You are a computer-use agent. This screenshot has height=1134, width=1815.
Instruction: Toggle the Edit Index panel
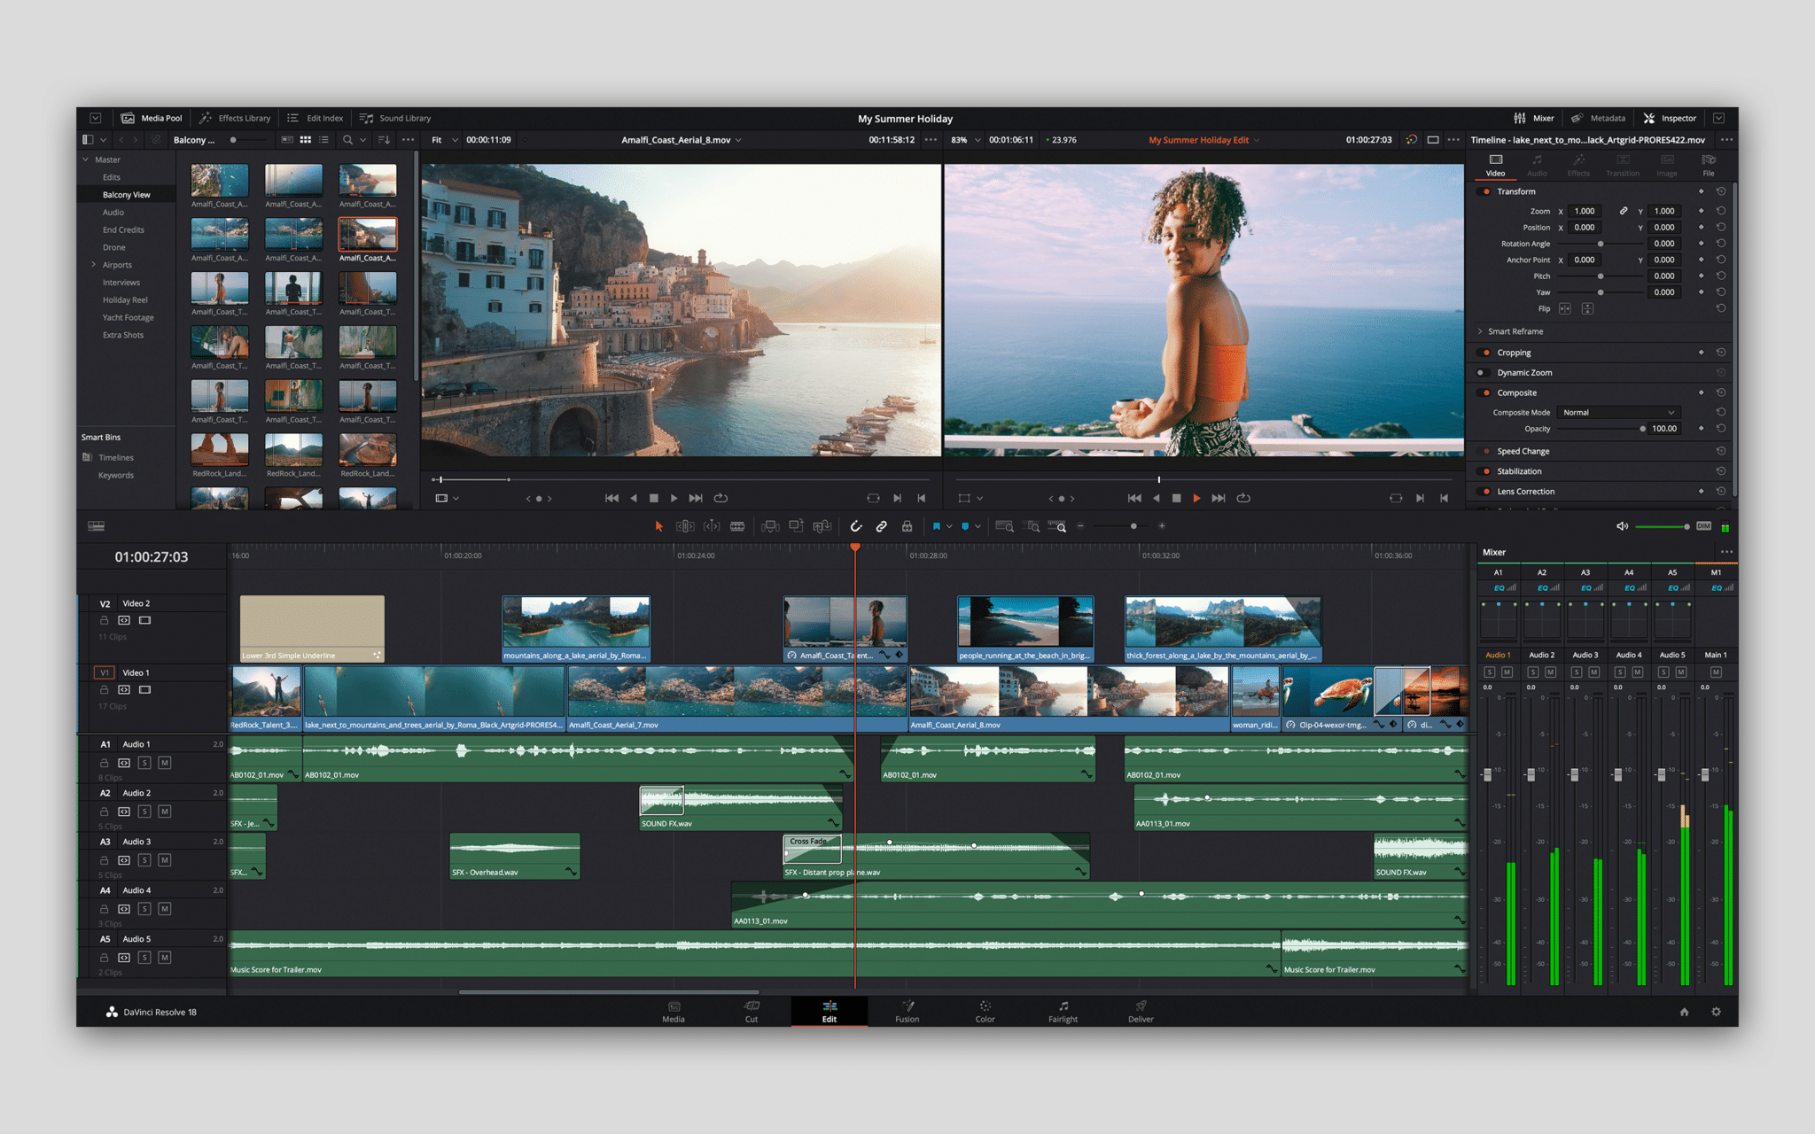pos(315,118)
